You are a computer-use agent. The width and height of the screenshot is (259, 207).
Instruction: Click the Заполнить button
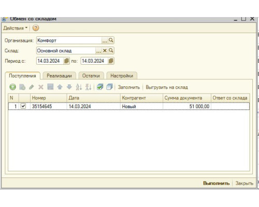[129, 87]
